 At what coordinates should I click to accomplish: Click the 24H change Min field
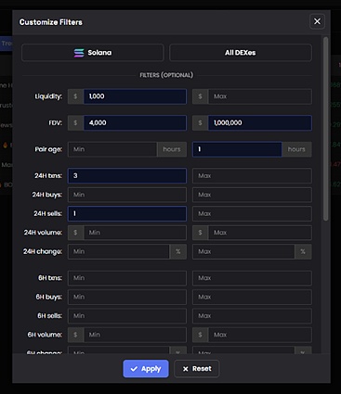pos(119,252)
